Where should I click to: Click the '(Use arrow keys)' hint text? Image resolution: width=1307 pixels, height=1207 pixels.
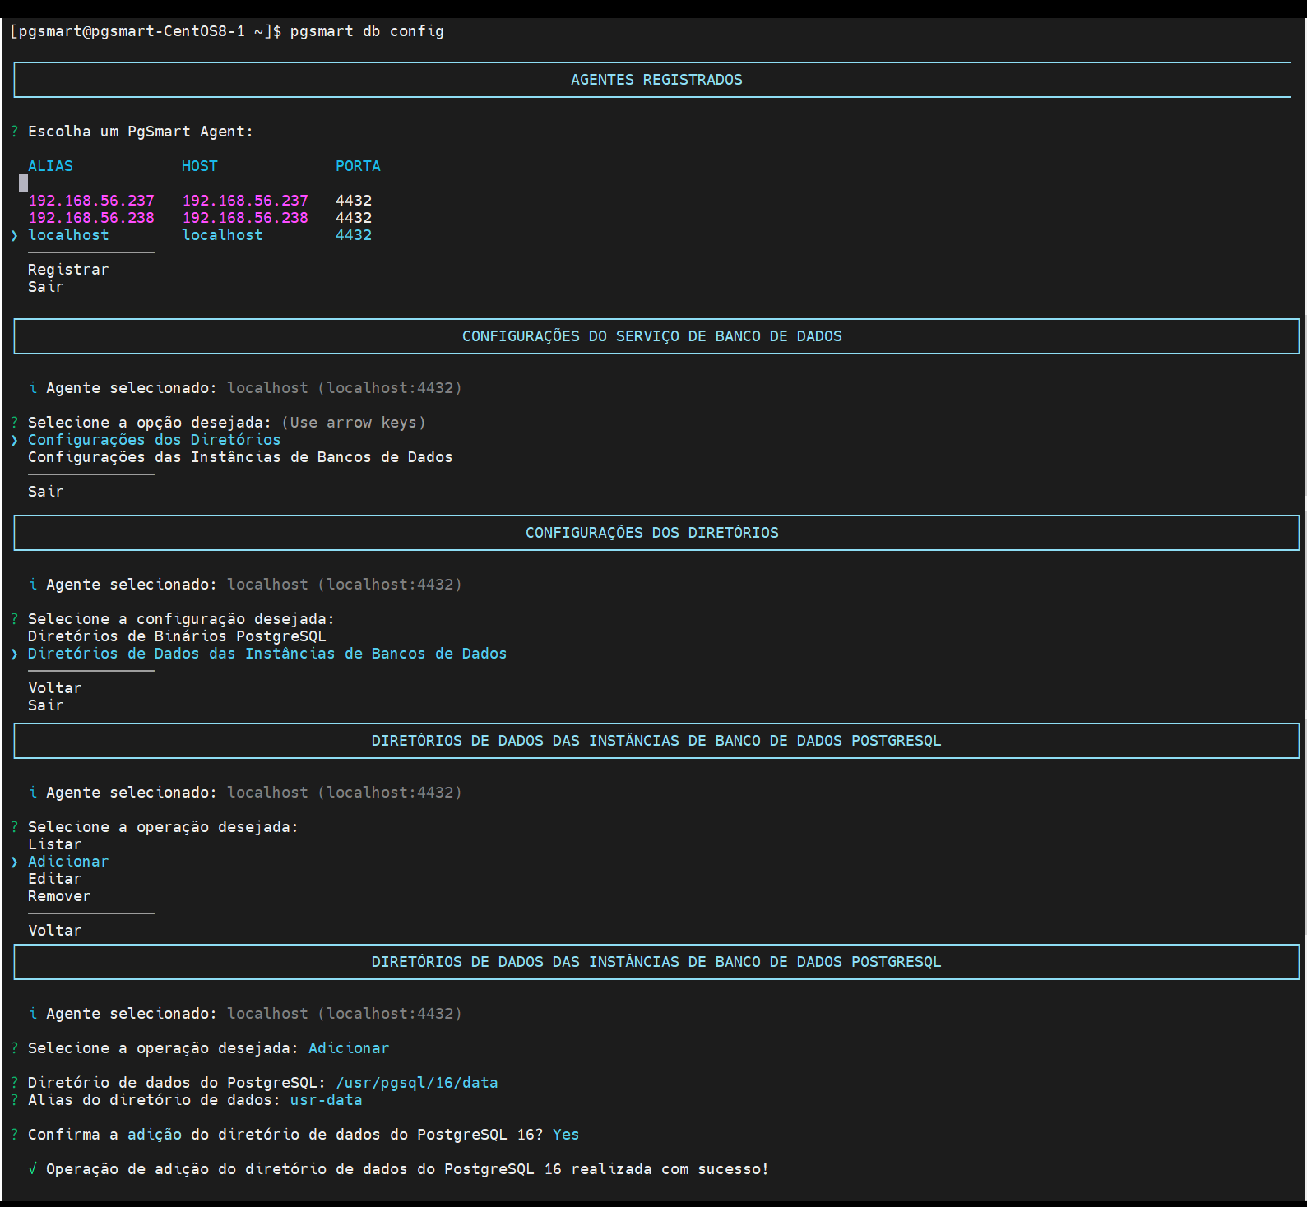coord(354,423)
